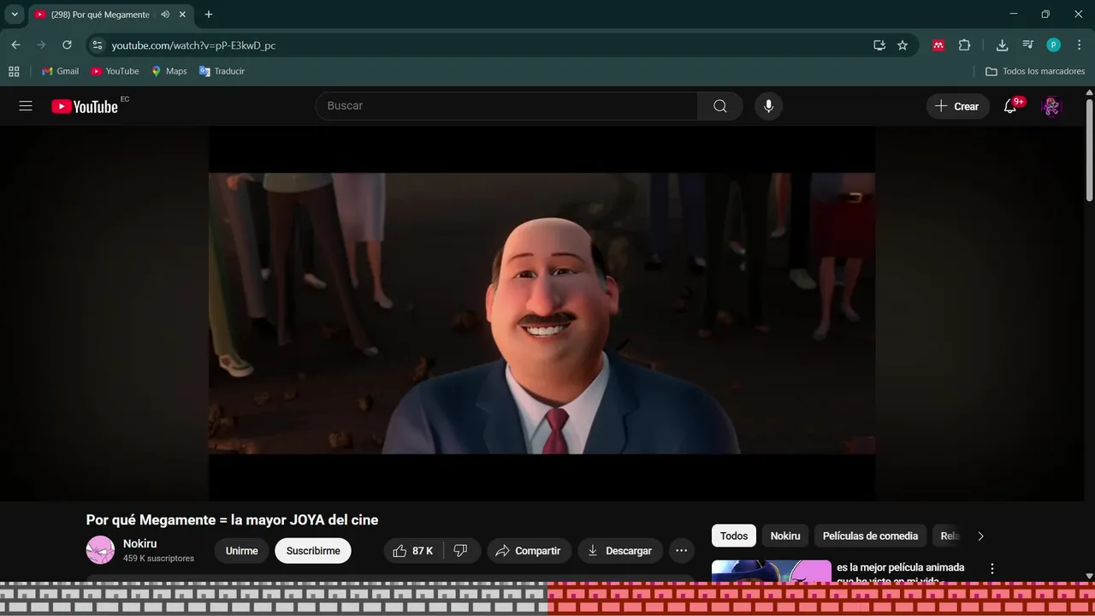
Task: Open the Nokiru channel name link
Action: pos(140,543)
